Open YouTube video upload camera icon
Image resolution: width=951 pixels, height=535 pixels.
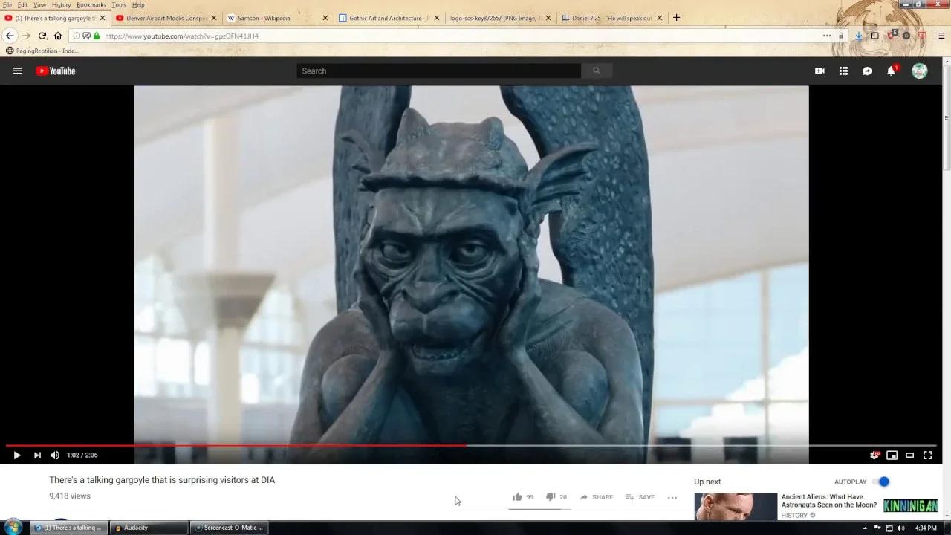click(819, 71)
